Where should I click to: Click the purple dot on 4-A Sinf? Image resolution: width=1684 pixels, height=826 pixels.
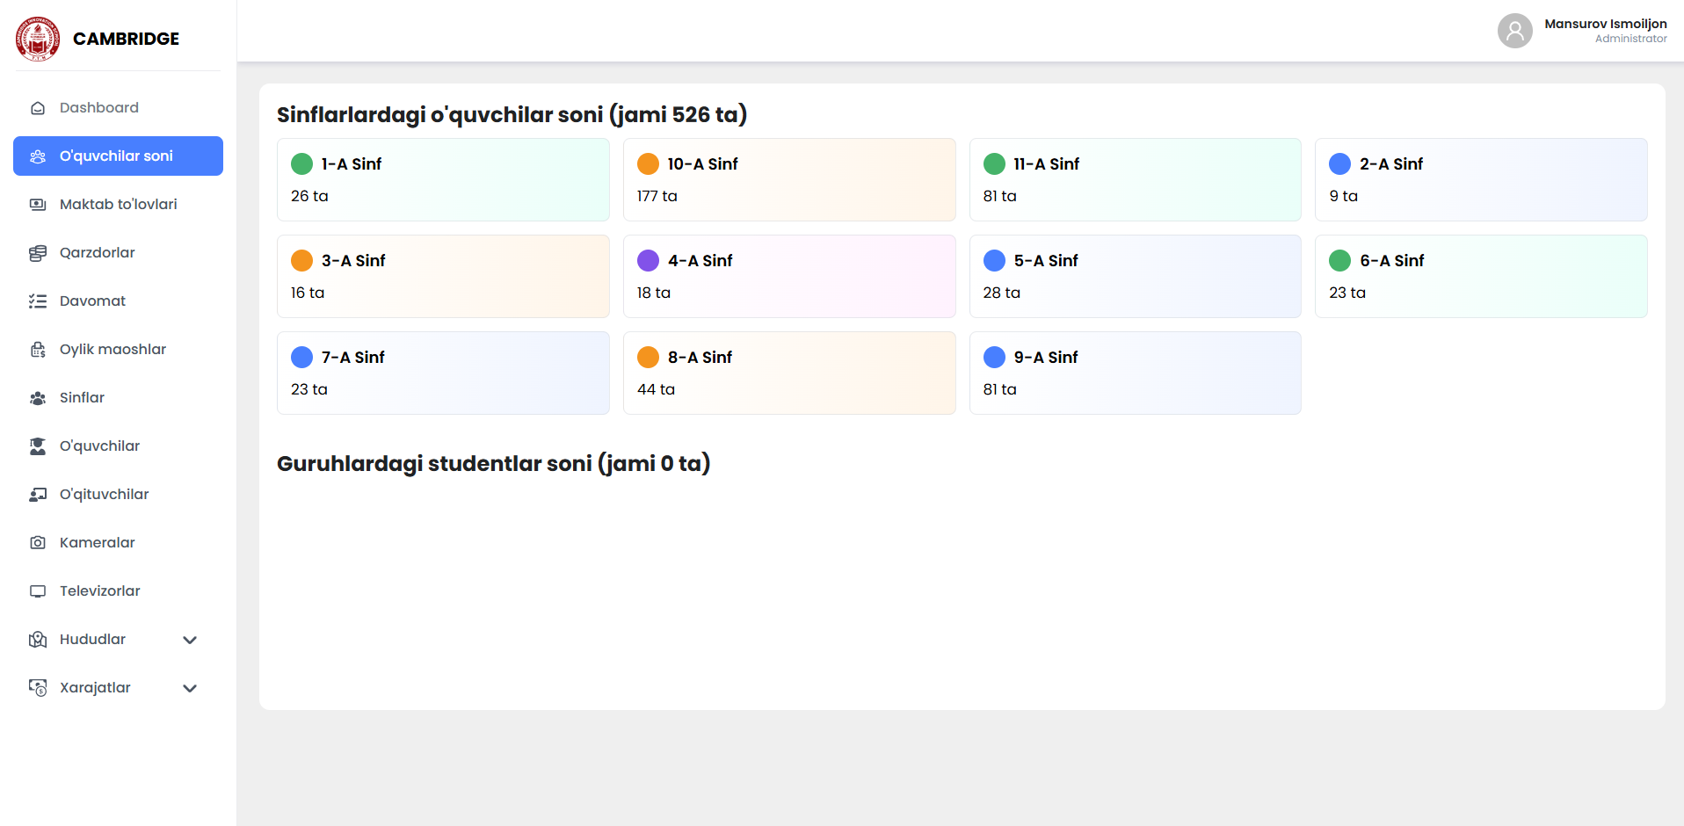(648, 260)
